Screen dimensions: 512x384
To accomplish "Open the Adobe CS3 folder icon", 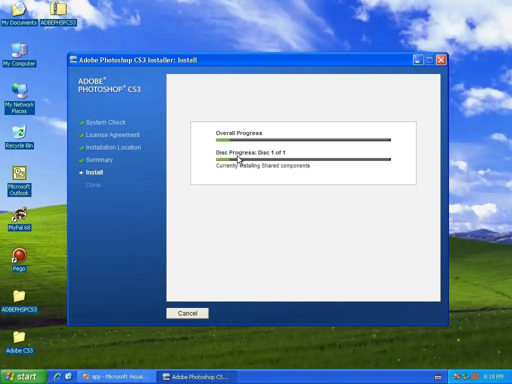I will click(19, 342).
